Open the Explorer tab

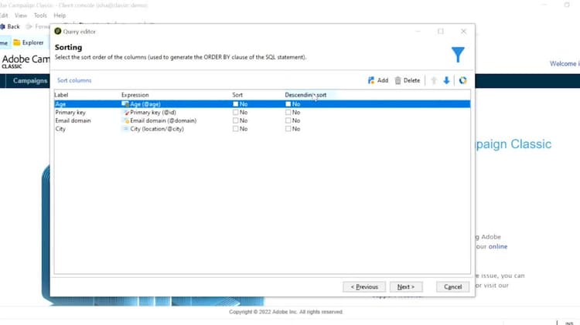tap(29, 42)
